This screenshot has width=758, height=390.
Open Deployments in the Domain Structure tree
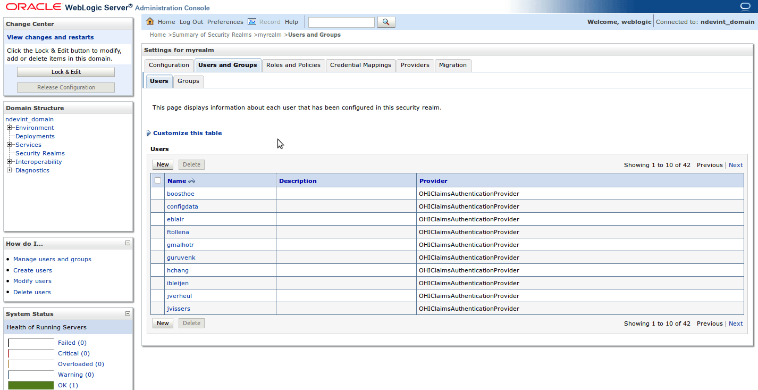tap(35, 136)
